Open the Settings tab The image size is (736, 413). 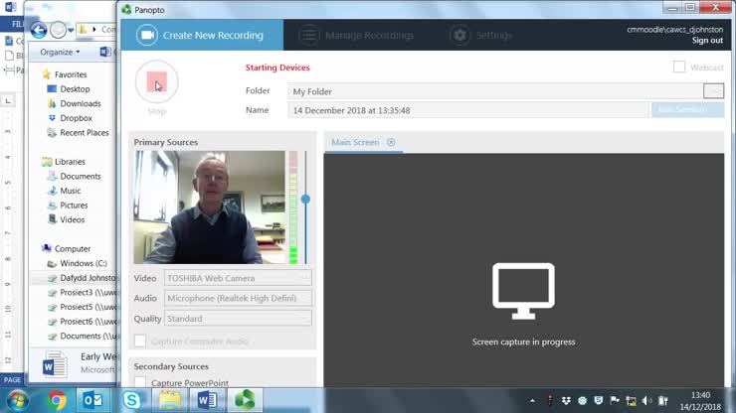[x=481, y=36]
